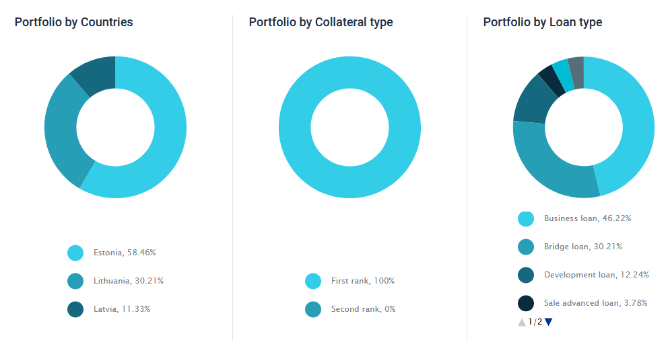Go to next legend page arrow
668x340 pixels.
(x=548, y=323)
